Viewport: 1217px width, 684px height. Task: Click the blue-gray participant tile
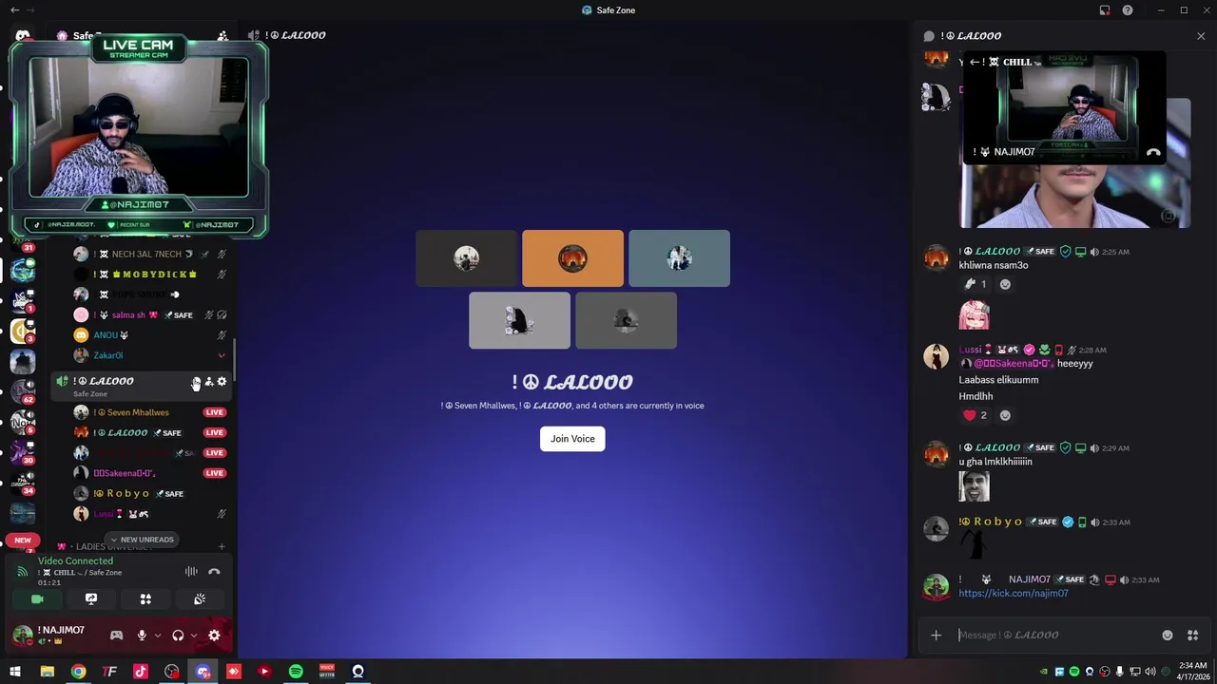679,258
